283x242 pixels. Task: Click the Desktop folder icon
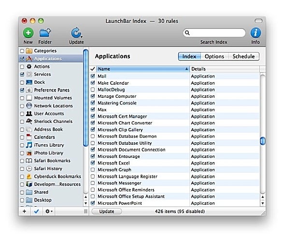pyautogui.click(x=29, y=200)
